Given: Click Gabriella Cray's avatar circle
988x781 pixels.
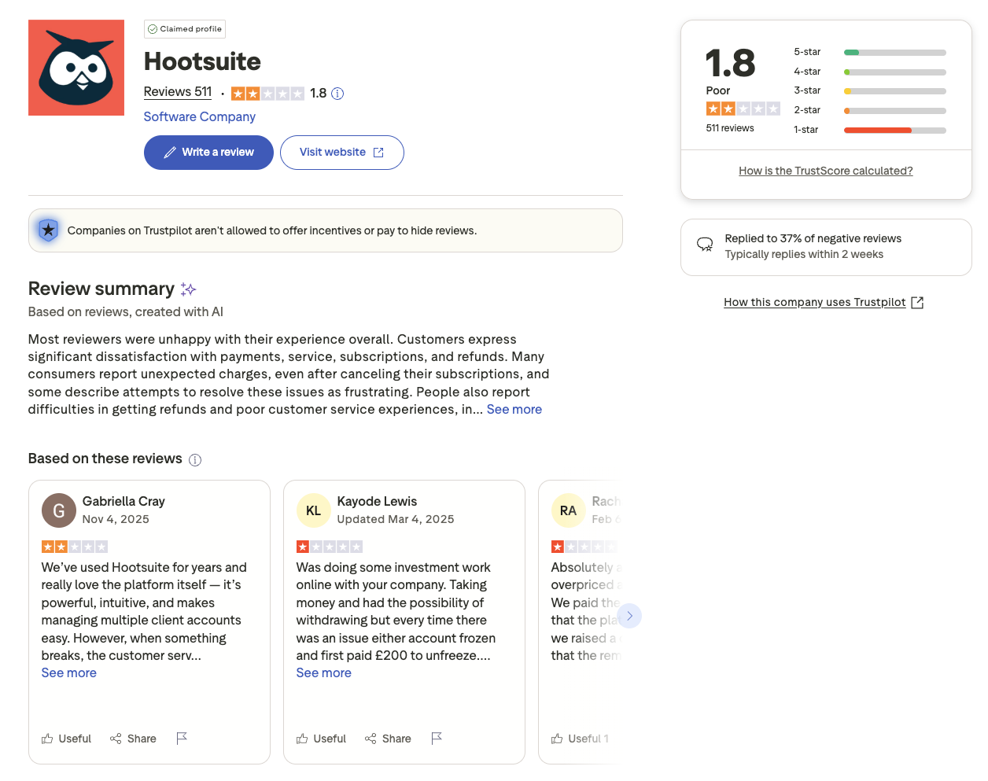Looking at the screenshot, I should [58, 510].
